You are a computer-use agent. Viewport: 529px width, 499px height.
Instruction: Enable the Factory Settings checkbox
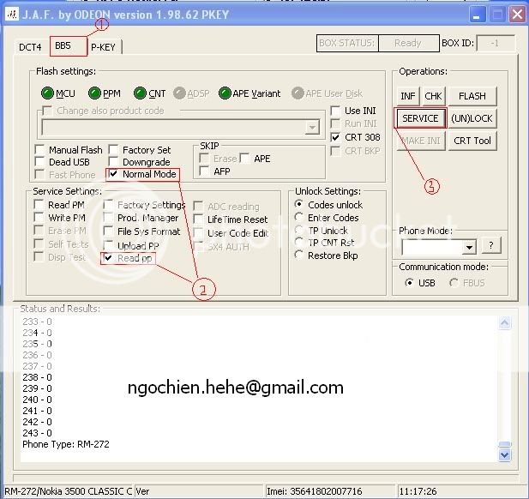point(108,204)
